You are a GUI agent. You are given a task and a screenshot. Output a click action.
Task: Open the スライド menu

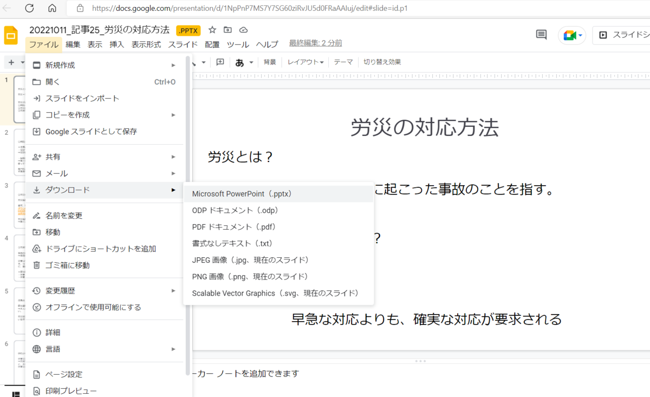tap(183, 44)
